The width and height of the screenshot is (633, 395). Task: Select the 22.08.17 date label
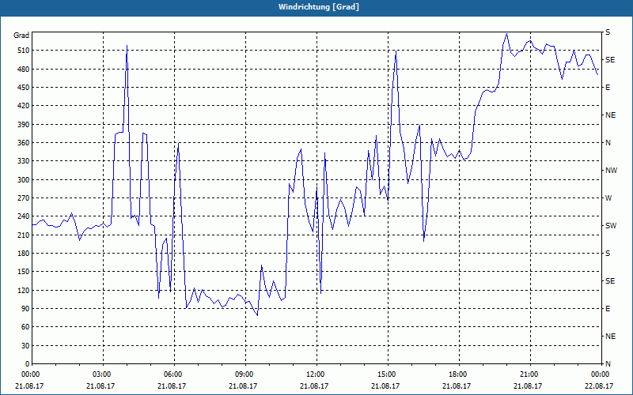600,386
